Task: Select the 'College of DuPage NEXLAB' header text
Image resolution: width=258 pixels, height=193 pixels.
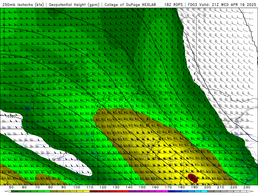Action: click(130, 5)
